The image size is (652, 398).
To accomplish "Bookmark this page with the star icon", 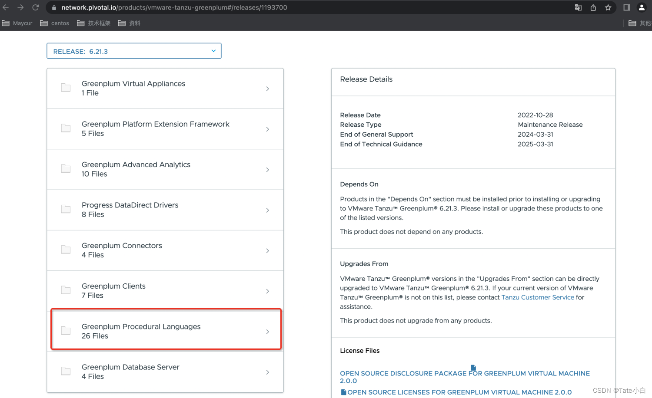I will (x=608, y=7).
